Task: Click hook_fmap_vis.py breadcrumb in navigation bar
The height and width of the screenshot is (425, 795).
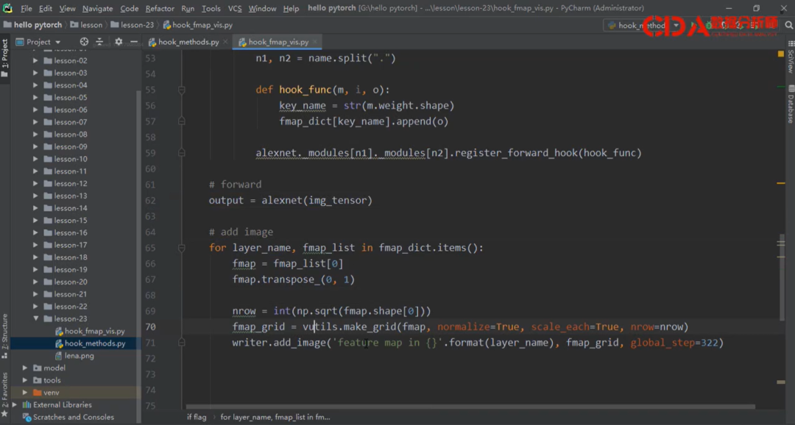Action: [197, 25]
